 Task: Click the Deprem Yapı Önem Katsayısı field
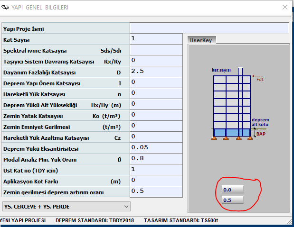click(156, 83)
